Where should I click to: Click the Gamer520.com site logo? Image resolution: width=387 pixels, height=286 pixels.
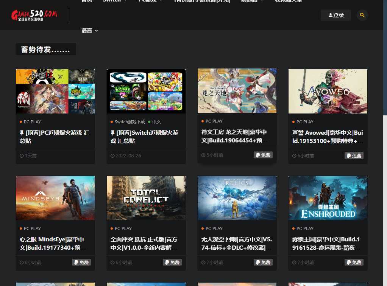[34, 15]
